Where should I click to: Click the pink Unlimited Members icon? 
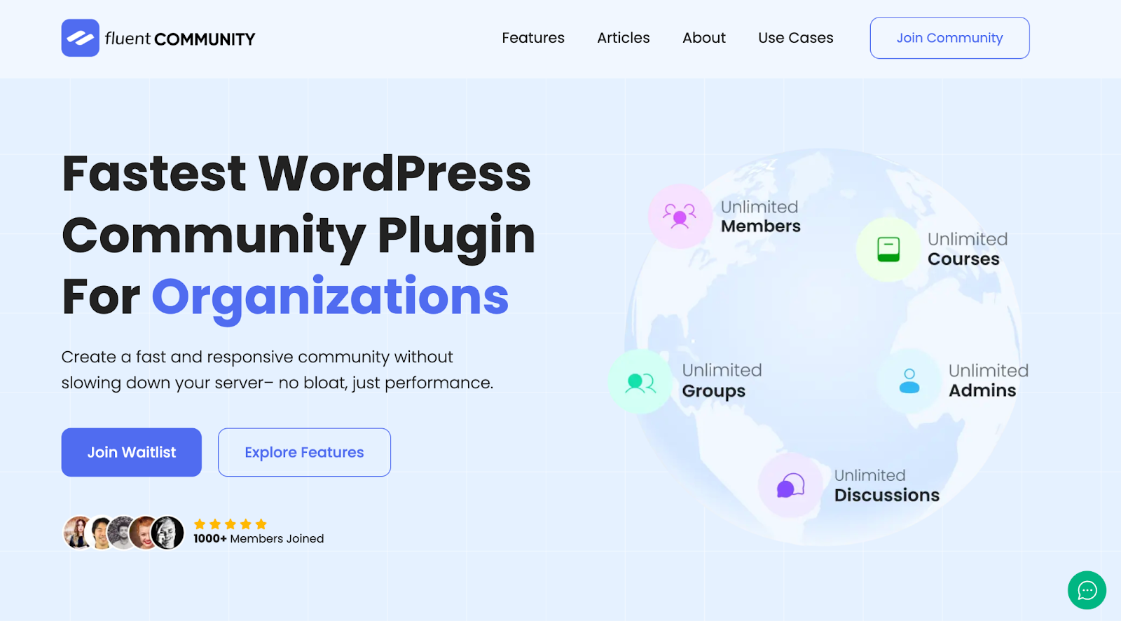(x=680, y=216)
